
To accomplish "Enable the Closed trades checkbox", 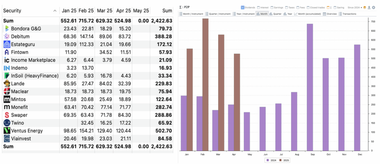I will pyautogui.click(x=308, y=7).
